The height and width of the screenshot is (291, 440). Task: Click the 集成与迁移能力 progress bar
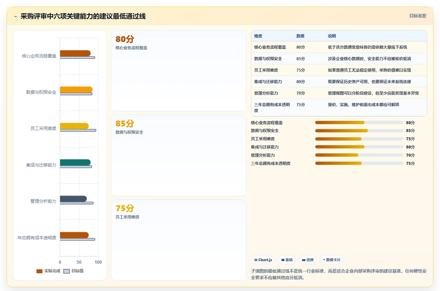coord(359,147)
